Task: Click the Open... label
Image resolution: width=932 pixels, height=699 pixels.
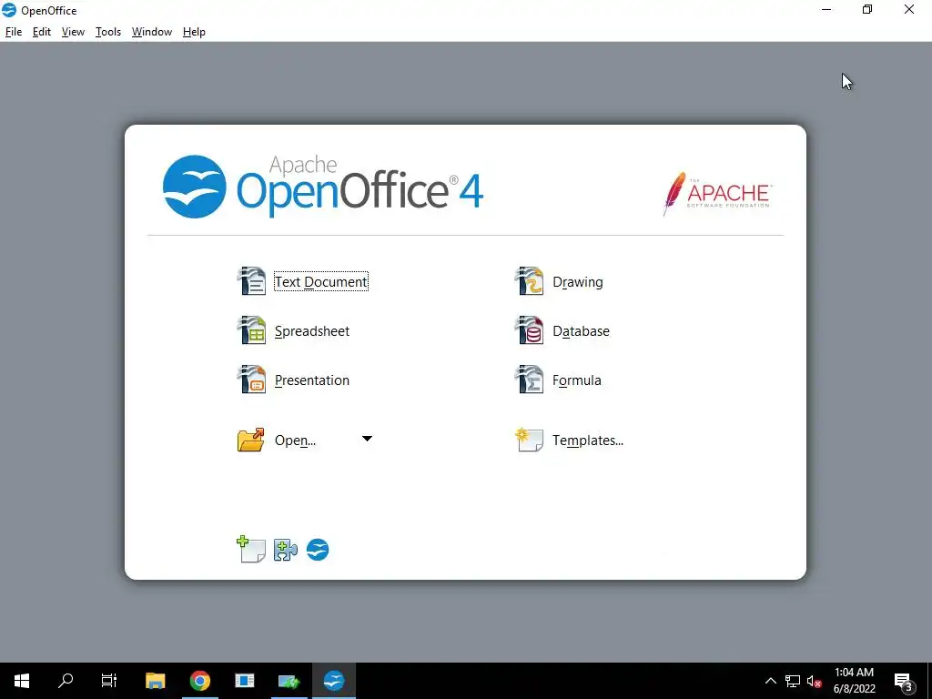Action: pos(295,441)
